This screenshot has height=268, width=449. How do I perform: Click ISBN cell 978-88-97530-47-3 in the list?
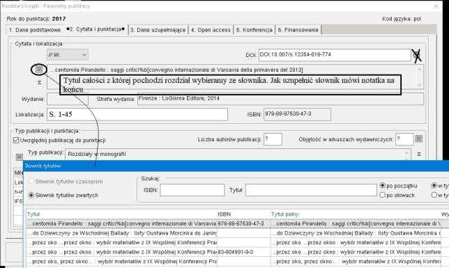point(244,223)
